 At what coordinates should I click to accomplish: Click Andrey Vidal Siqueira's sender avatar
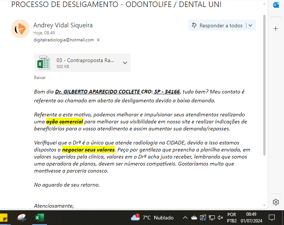click(20, 29)
